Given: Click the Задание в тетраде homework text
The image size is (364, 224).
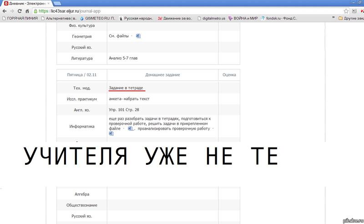Looking at the screenshot, I should [x=126, y=88].
